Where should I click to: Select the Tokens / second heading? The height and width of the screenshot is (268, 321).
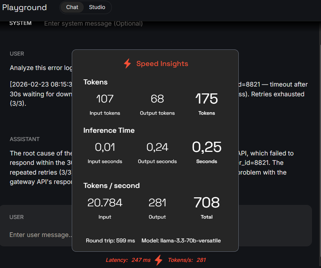(111, 186)
